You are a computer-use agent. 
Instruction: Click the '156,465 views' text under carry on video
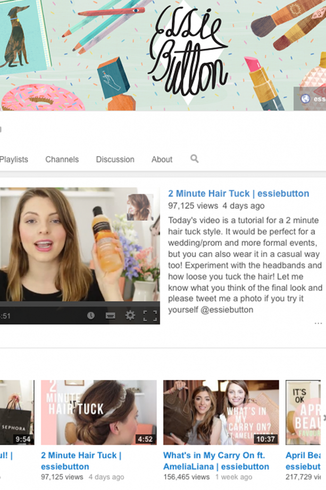coord(187,477)
